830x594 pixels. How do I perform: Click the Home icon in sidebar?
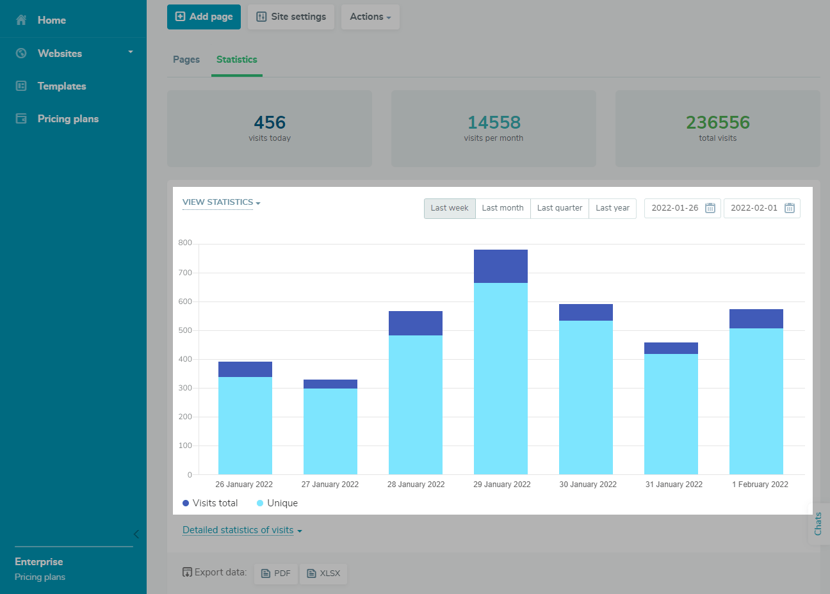(x=21, y=20)
